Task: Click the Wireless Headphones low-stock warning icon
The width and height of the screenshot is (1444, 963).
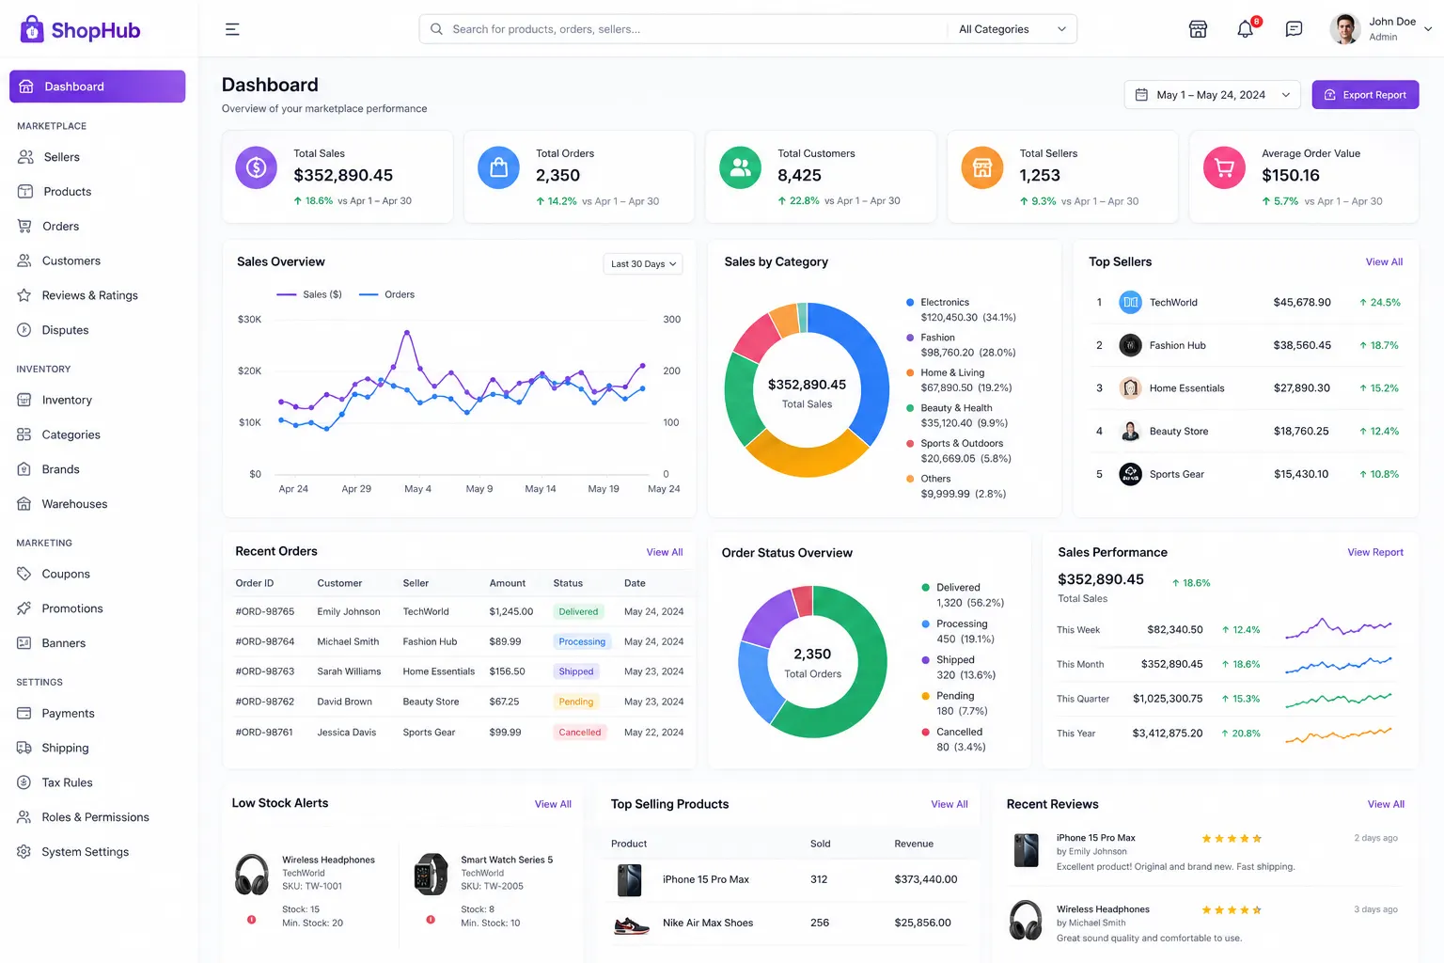Action: (x=251, y=920)
